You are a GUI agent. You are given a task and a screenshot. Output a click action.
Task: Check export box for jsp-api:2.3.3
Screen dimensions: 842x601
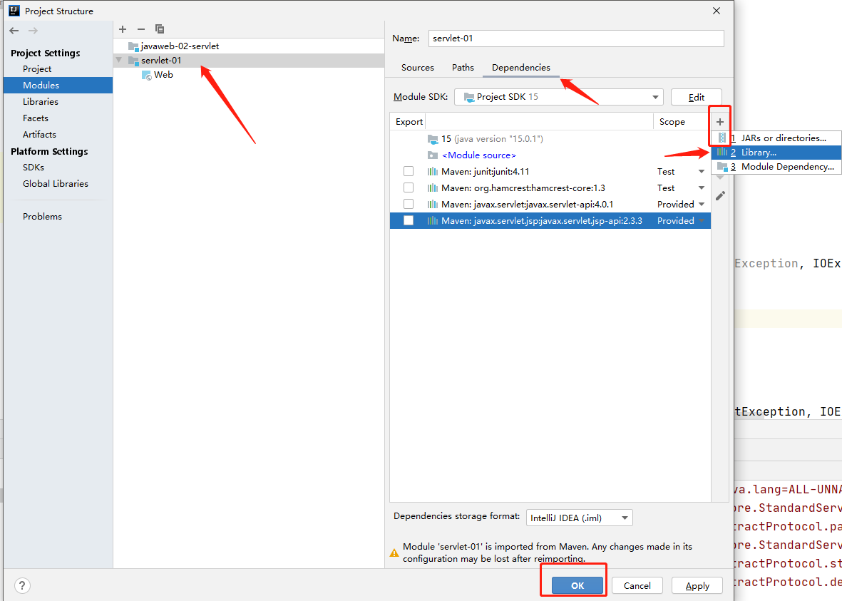[x=409, y=221]
